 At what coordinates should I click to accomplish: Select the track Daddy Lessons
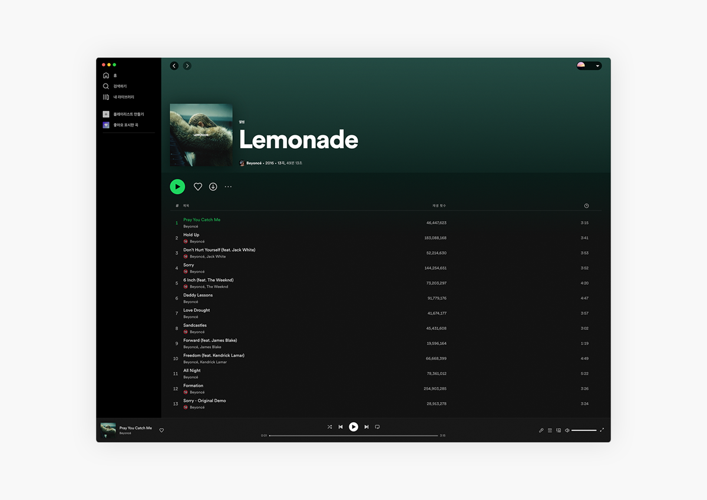tap(198, 295)
